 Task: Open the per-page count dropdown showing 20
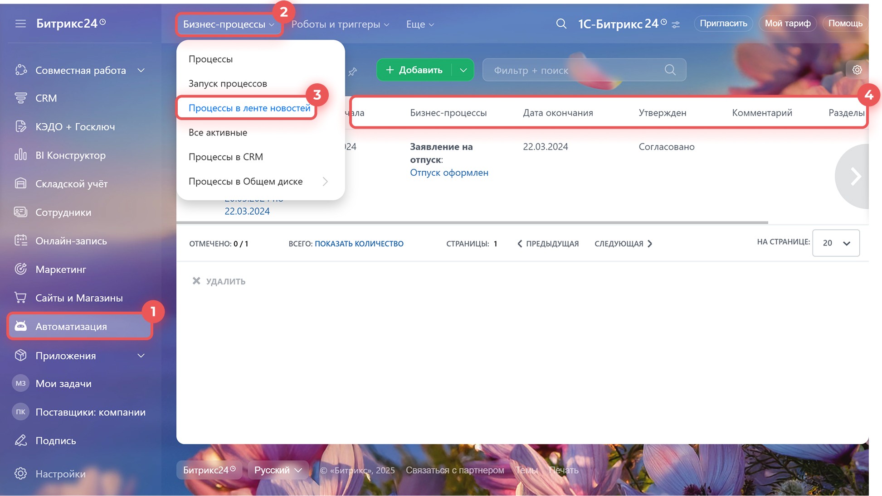point(836,243)
